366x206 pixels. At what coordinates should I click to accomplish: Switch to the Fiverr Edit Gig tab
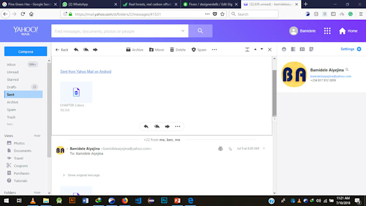click(210, 4)
